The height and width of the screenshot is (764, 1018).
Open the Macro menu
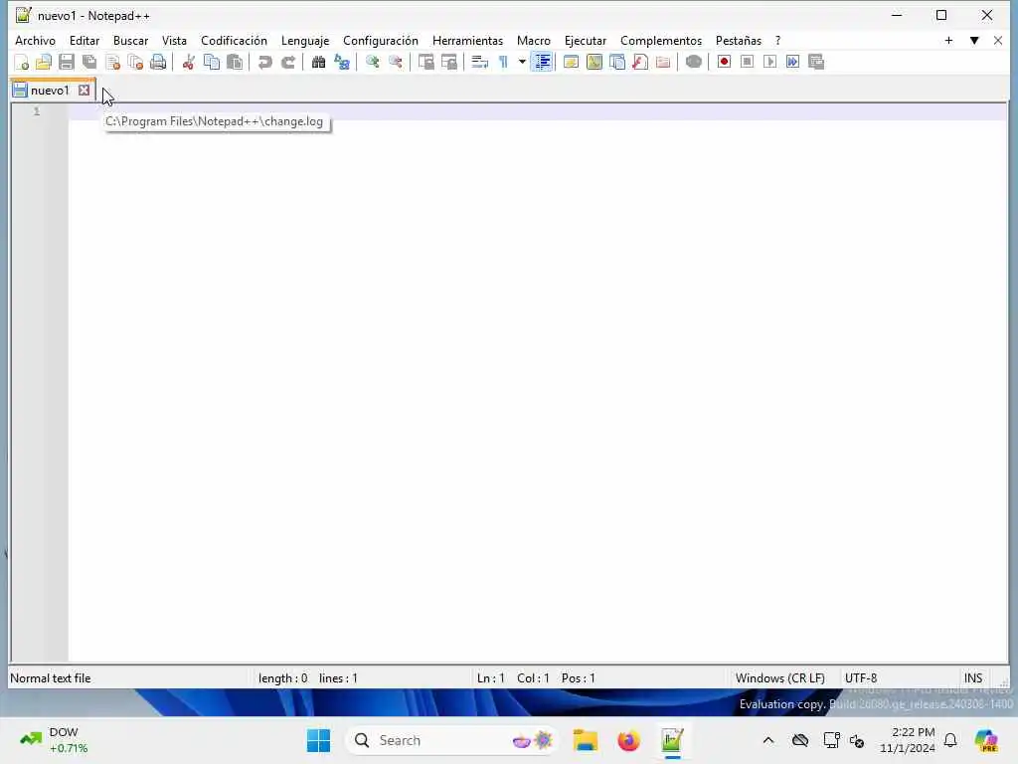(534, 40)
